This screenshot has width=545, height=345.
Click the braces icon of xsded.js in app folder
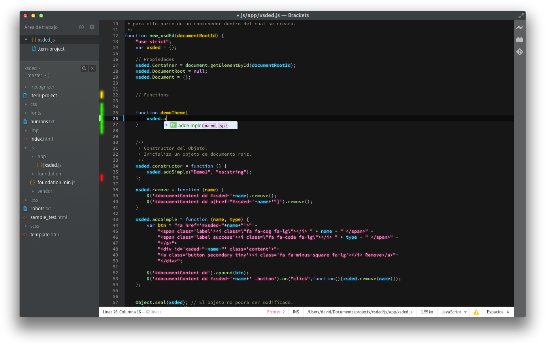pyautogui.click(x=40, y=165)
